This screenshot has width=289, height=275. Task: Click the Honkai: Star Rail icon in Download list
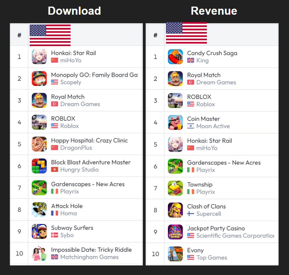[39, 57]
